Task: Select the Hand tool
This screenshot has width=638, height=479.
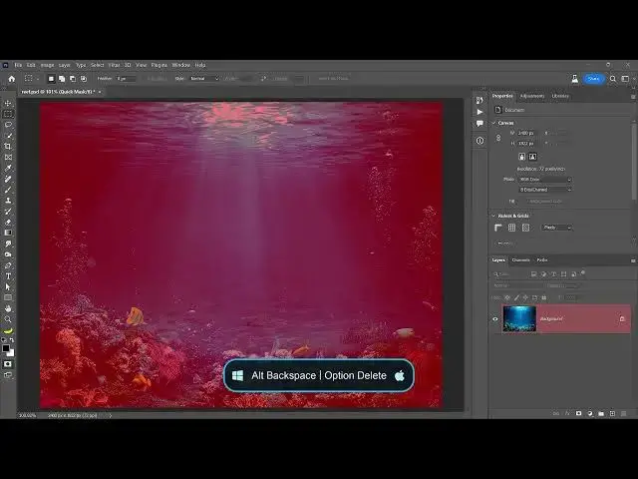Action: pos(8,308)
